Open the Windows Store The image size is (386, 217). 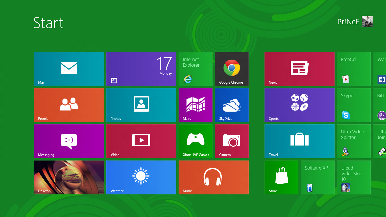click(281, 177)
